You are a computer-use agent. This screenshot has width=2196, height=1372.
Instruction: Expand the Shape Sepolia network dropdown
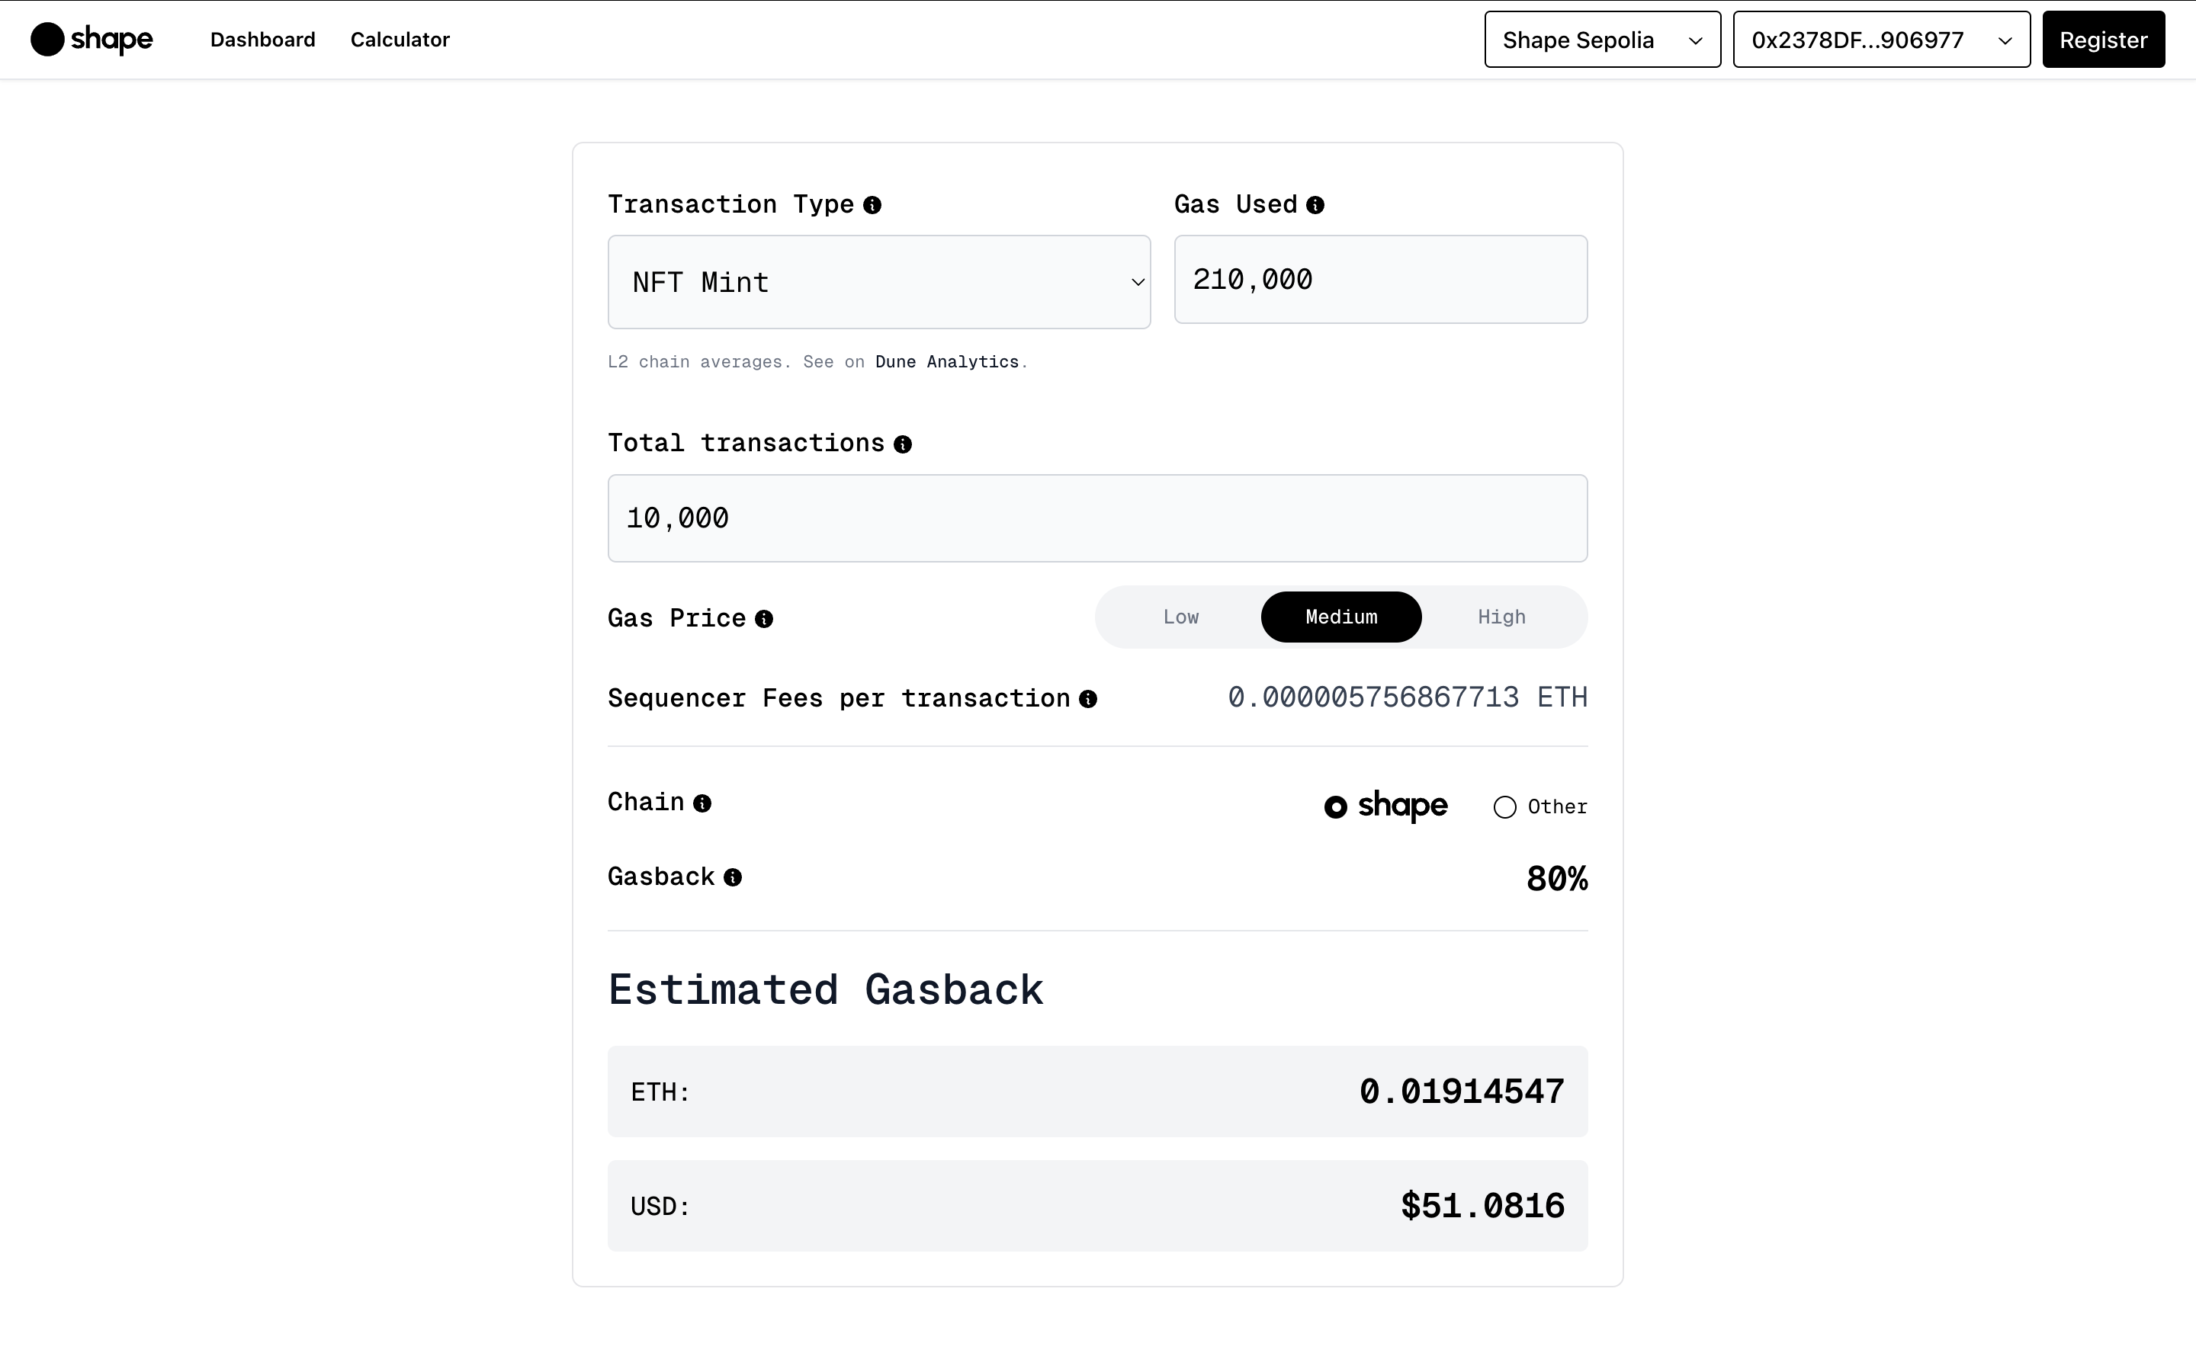coord(1601,40)
